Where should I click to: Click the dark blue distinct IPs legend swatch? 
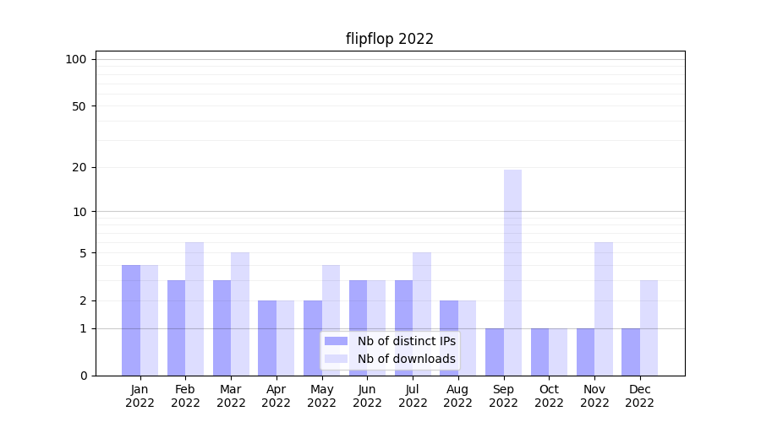(x=336, y=341)
